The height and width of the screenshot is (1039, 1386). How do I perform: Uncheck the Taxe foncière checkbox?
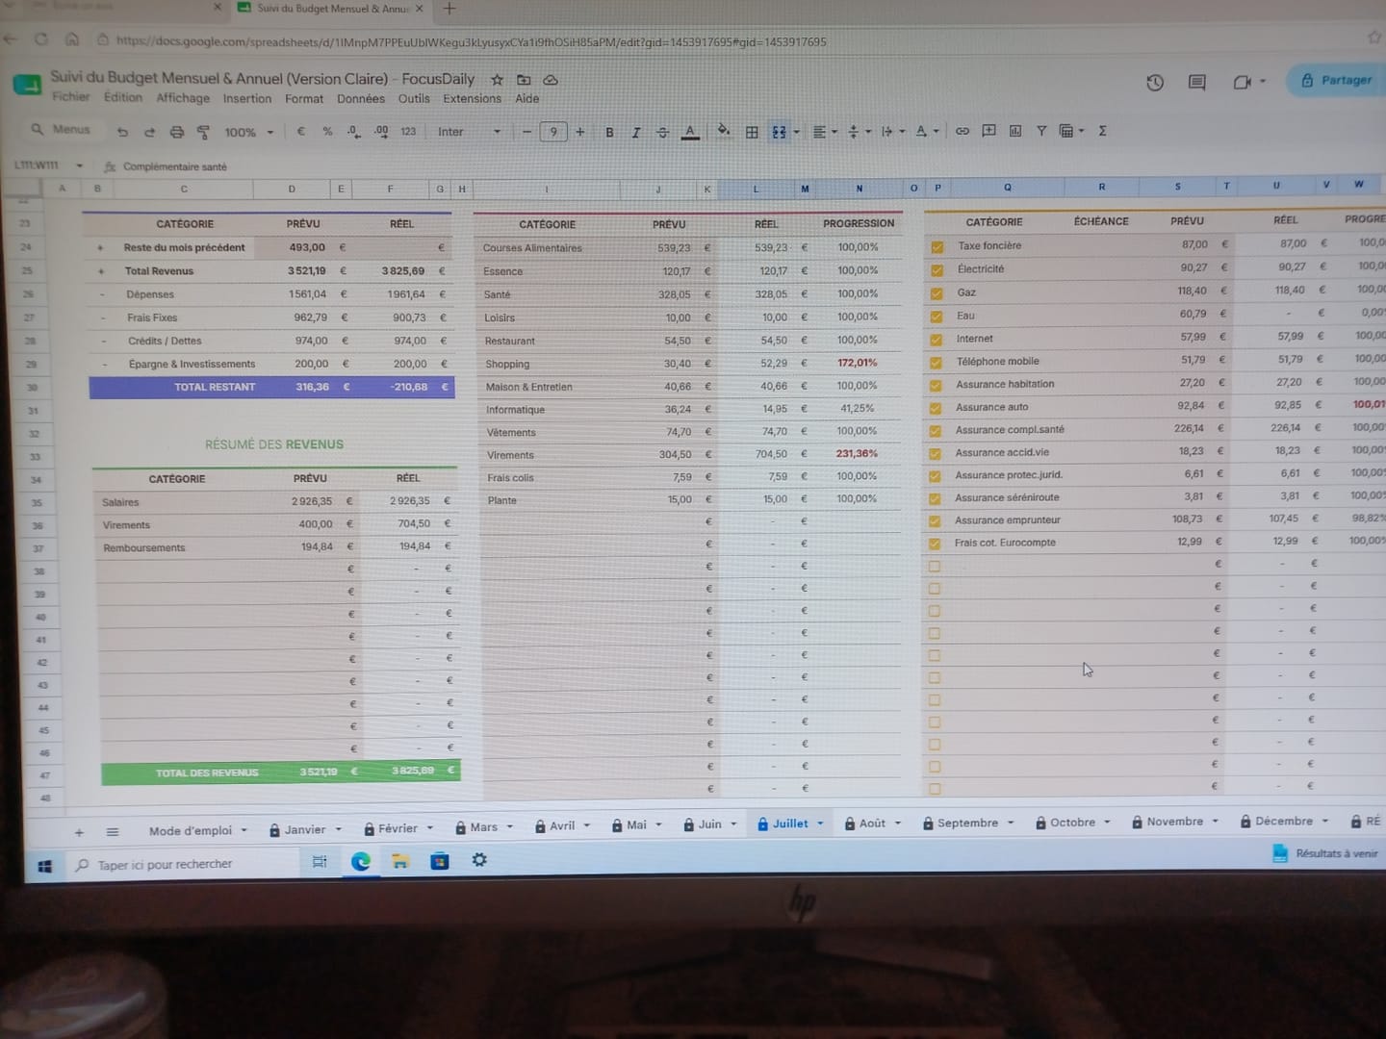pos(937,247)
